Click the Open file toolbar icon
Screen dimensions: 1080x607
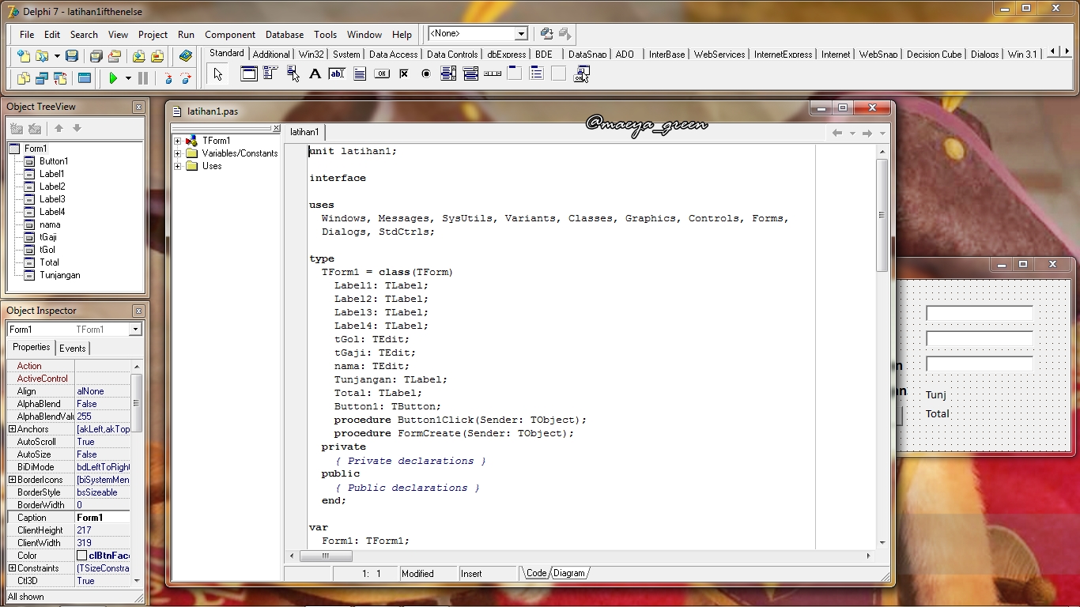click(x=42, y=56)
